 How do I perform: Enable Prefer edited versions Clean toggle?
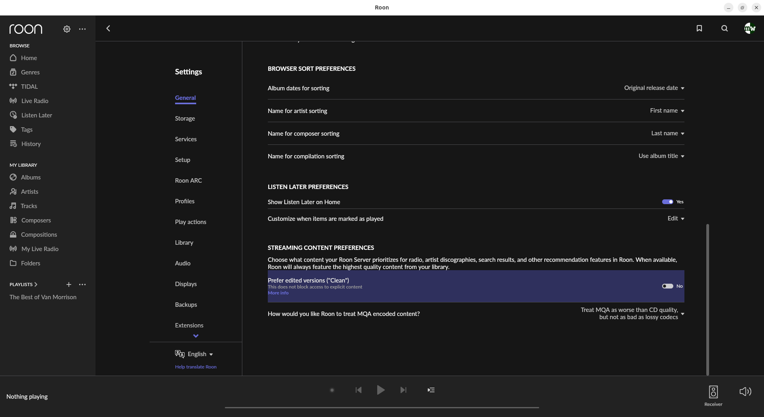coord(668,286)
